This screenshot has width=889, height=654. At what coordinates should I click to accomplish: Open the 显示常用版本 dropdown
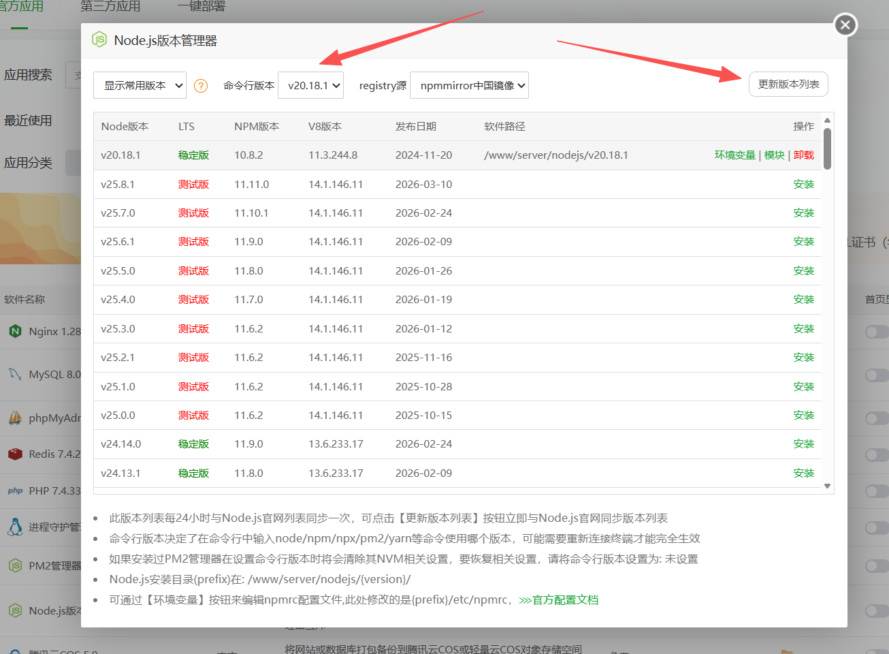click(x=140, y=84)
